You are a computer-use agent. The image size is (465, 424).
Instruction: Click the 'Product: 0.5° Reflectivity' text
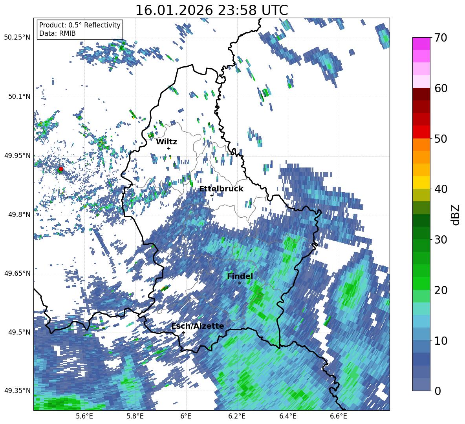pos(80,25)
